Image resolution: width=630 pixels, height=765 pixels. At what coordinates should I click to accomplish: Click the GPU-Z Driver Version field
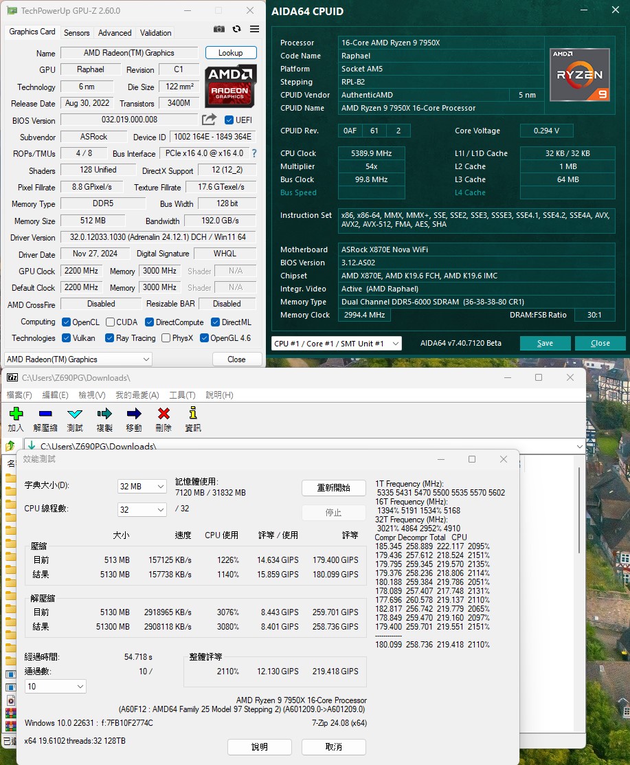pyautogui.click(x=158, y=238)
